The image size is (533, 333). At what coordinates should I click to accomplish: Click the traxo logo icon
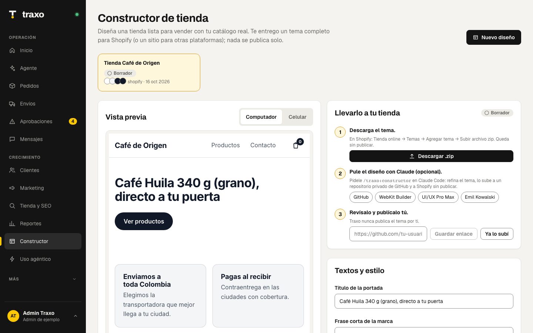13,14
